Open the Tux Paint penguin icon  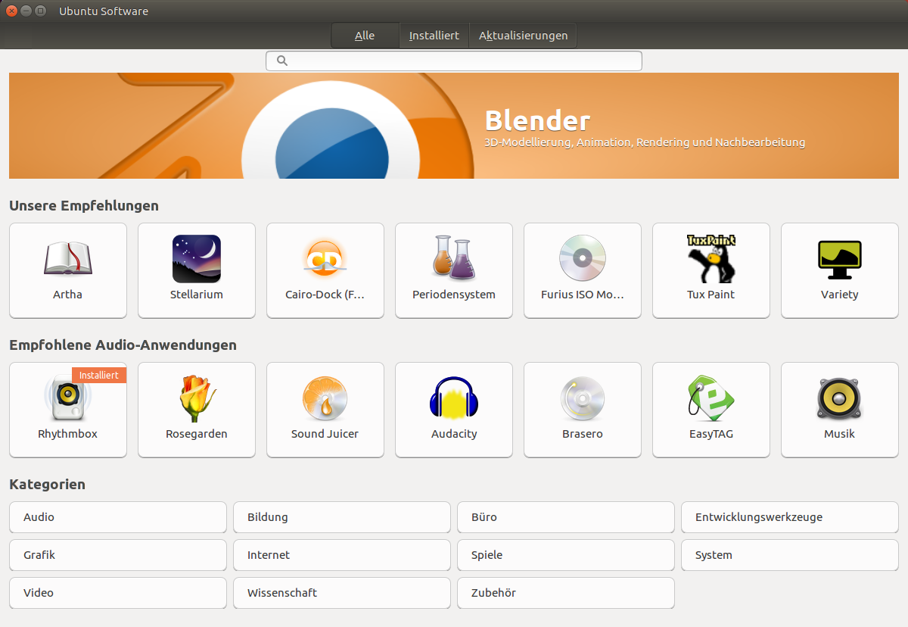(x=711, y=258)
